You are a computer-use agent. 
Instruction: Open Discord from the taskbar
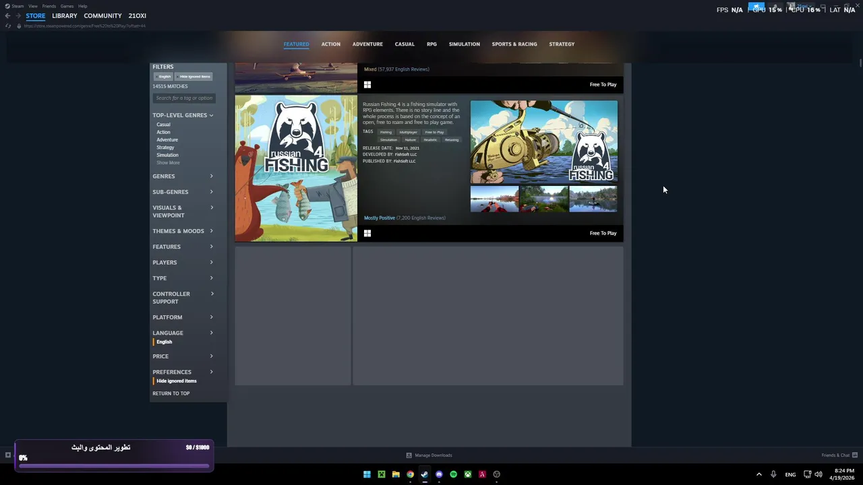click(439, 474)
